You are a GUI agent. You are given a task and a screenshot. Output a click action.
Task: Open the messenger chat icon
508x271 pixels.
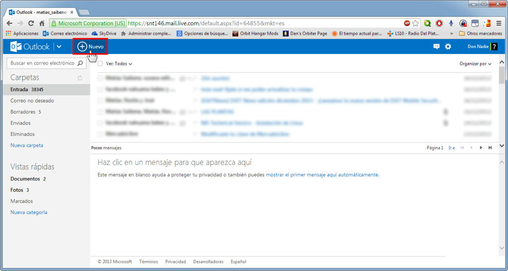[437, 47]
